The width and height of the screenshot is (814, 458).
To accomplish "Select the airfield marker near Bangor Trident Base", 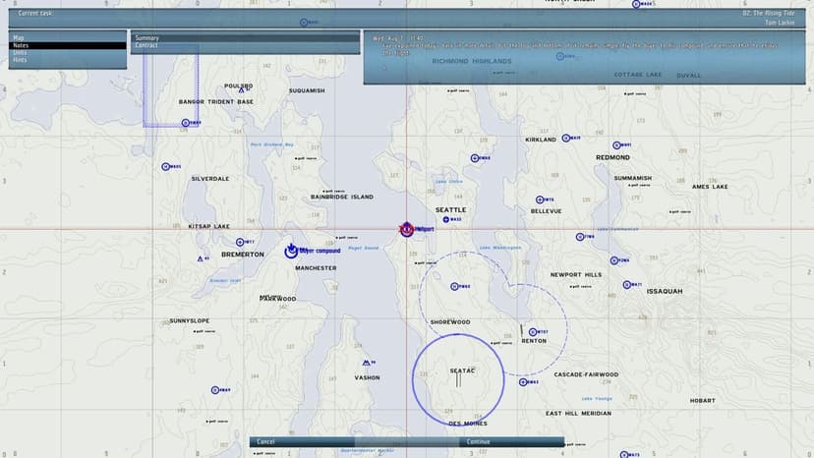I will pyautogui.click(x=186, y=123).
